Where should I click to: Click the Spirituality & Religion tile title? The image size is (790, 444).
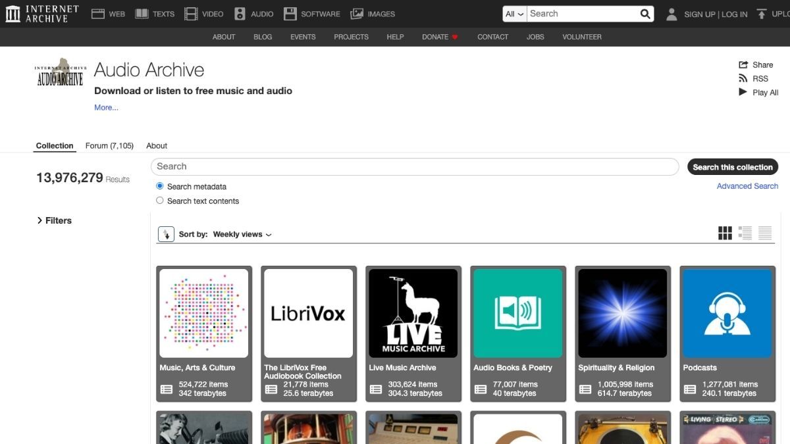pos(616,368)
